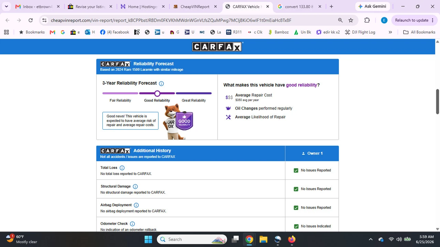Image resolution: width=440 pixels, height=247 pixels.
Task: Open the Structural Damage info icon
Action: pos(135,187)
